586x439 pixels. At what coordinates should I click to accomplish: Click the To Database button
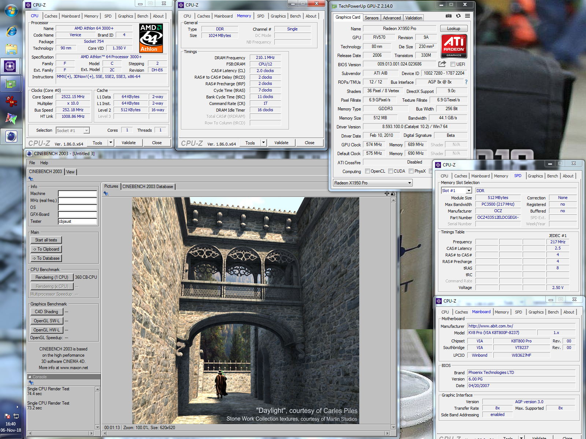coord(46,258)
